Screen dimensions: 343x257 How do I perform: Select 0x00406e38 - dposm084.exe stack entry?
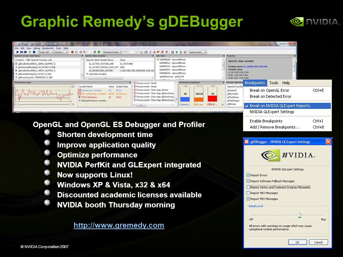click(172, 60)
